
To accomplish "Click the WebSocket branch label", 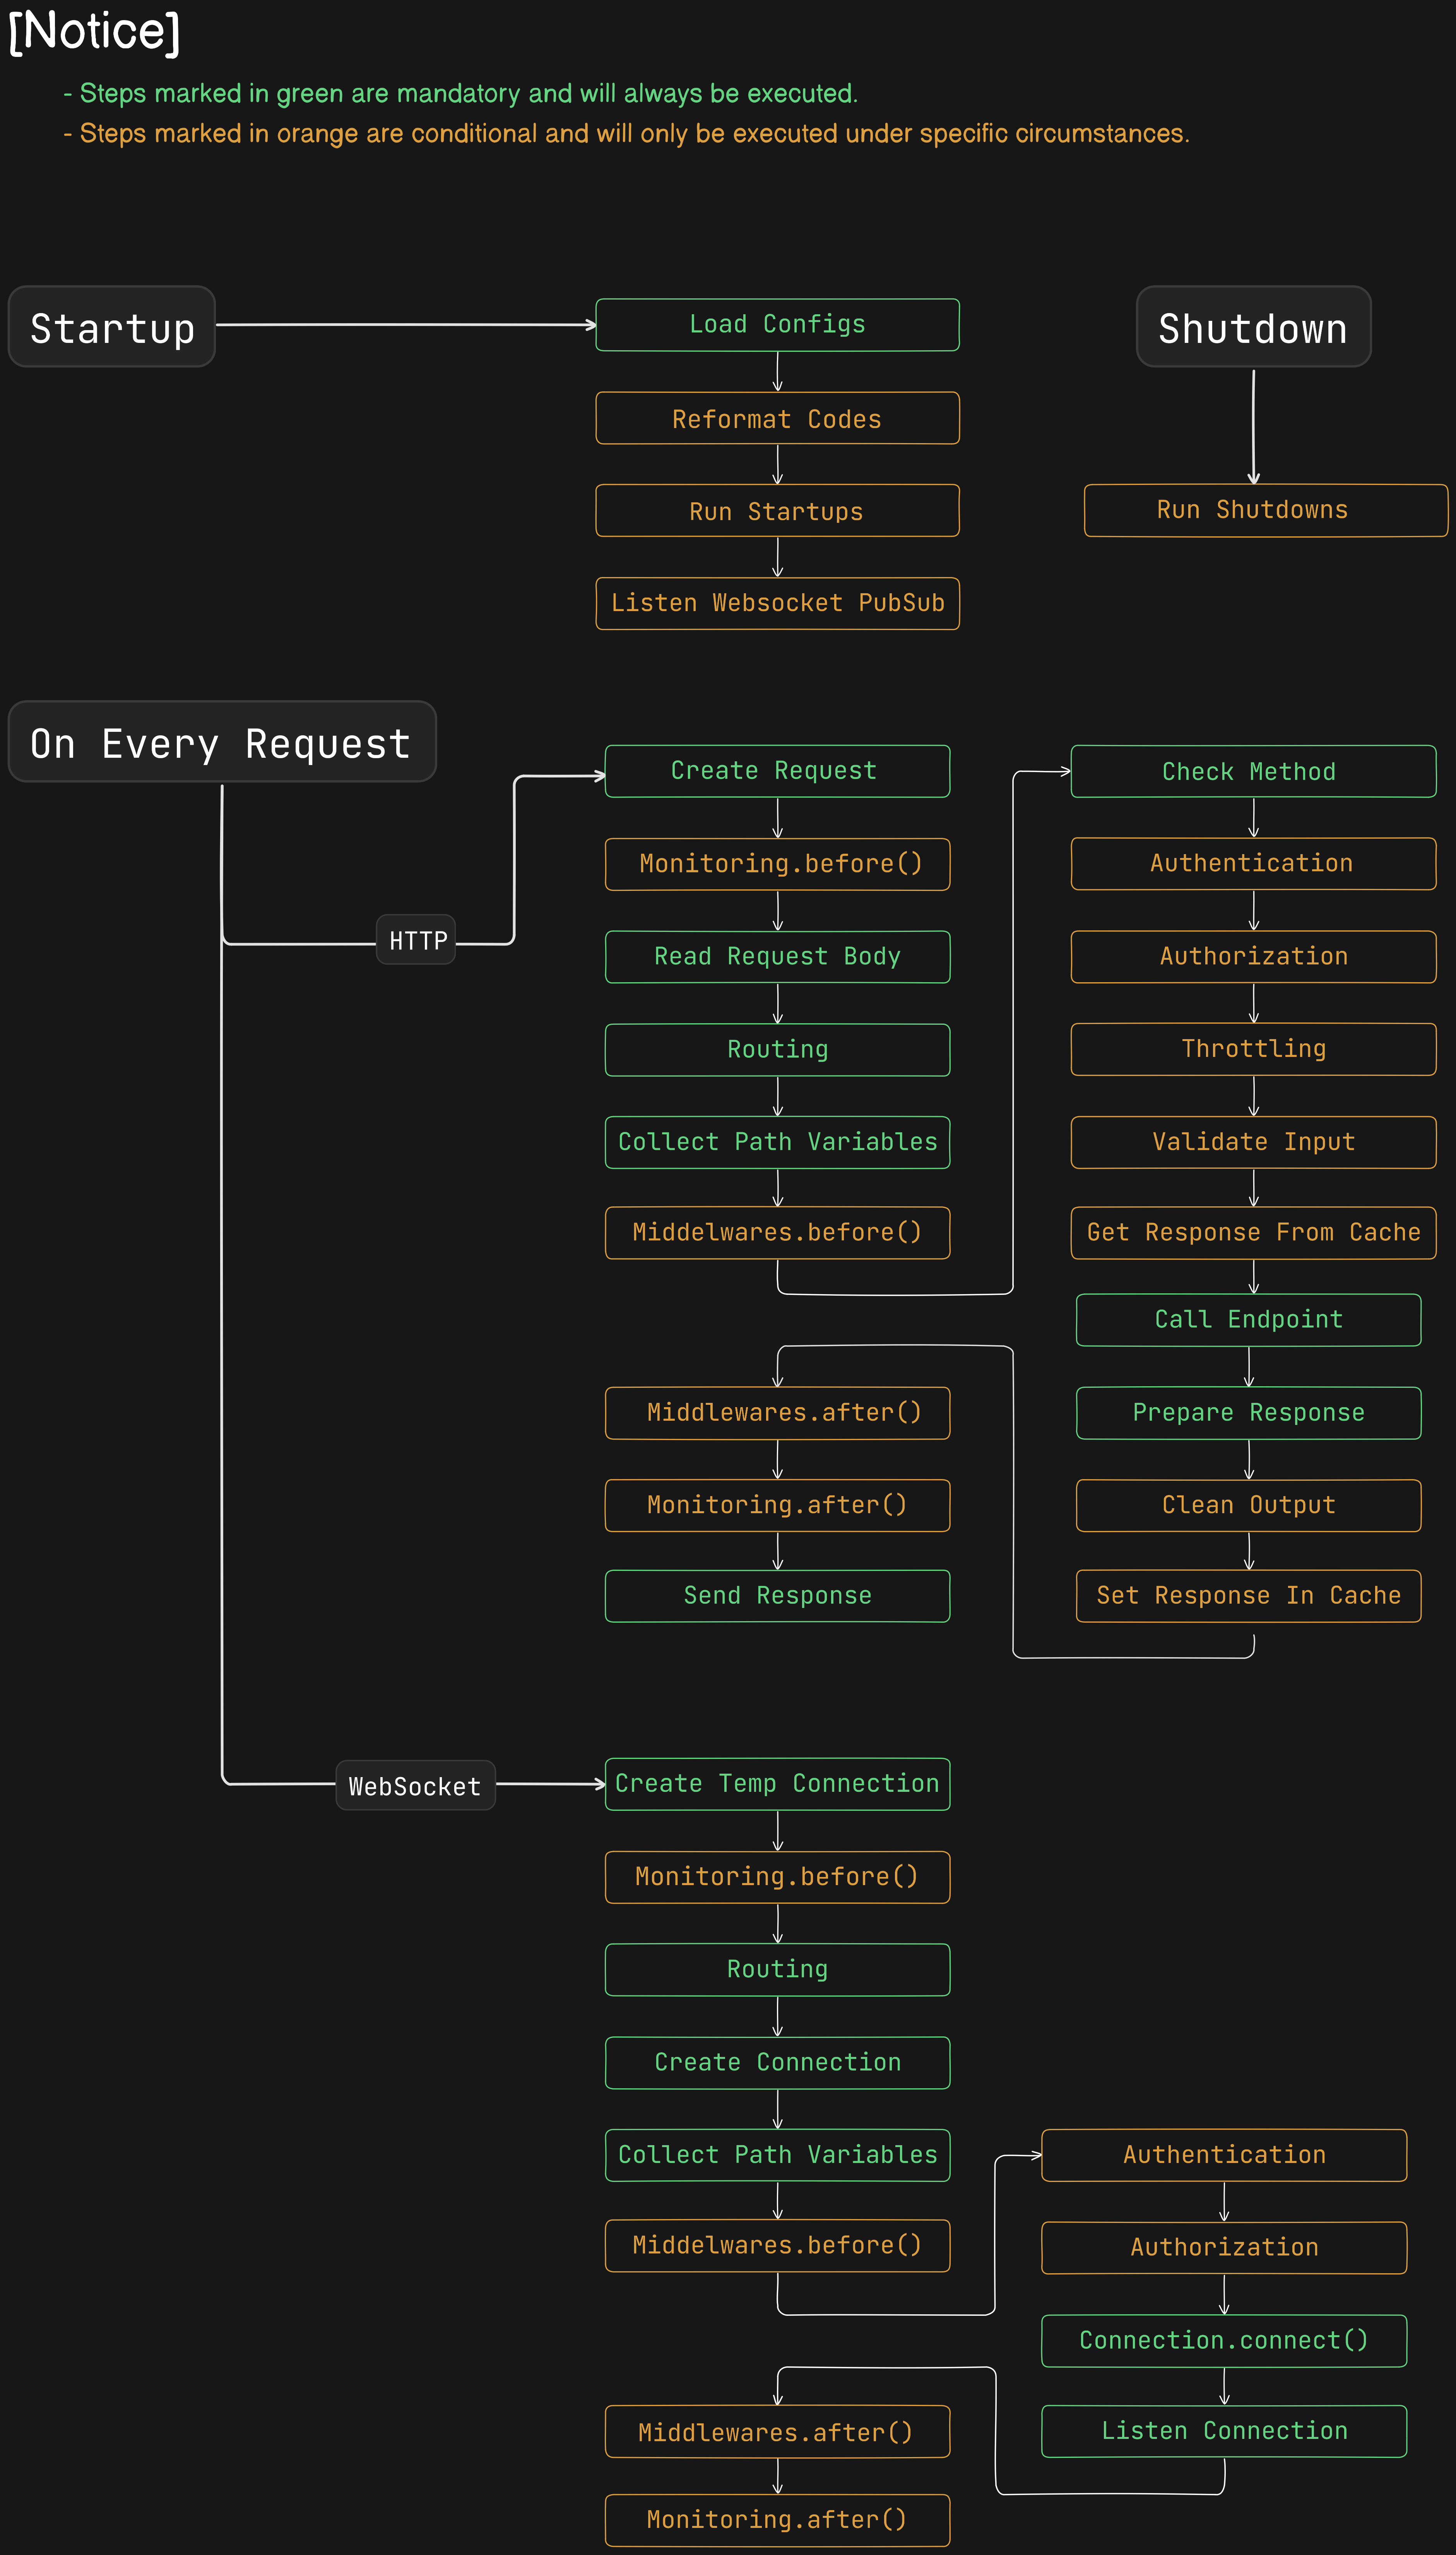I will pos(415,1785).
